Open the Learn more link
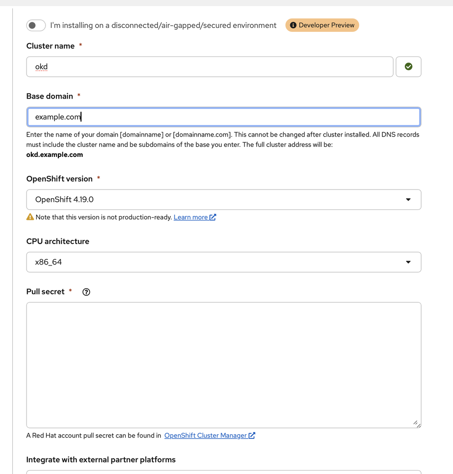Image resolution: width=453 pixels, height=474 pixels. pos(191,217)
